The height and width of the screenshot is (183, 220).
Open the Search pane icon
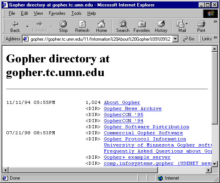click(x=123, y=24)
